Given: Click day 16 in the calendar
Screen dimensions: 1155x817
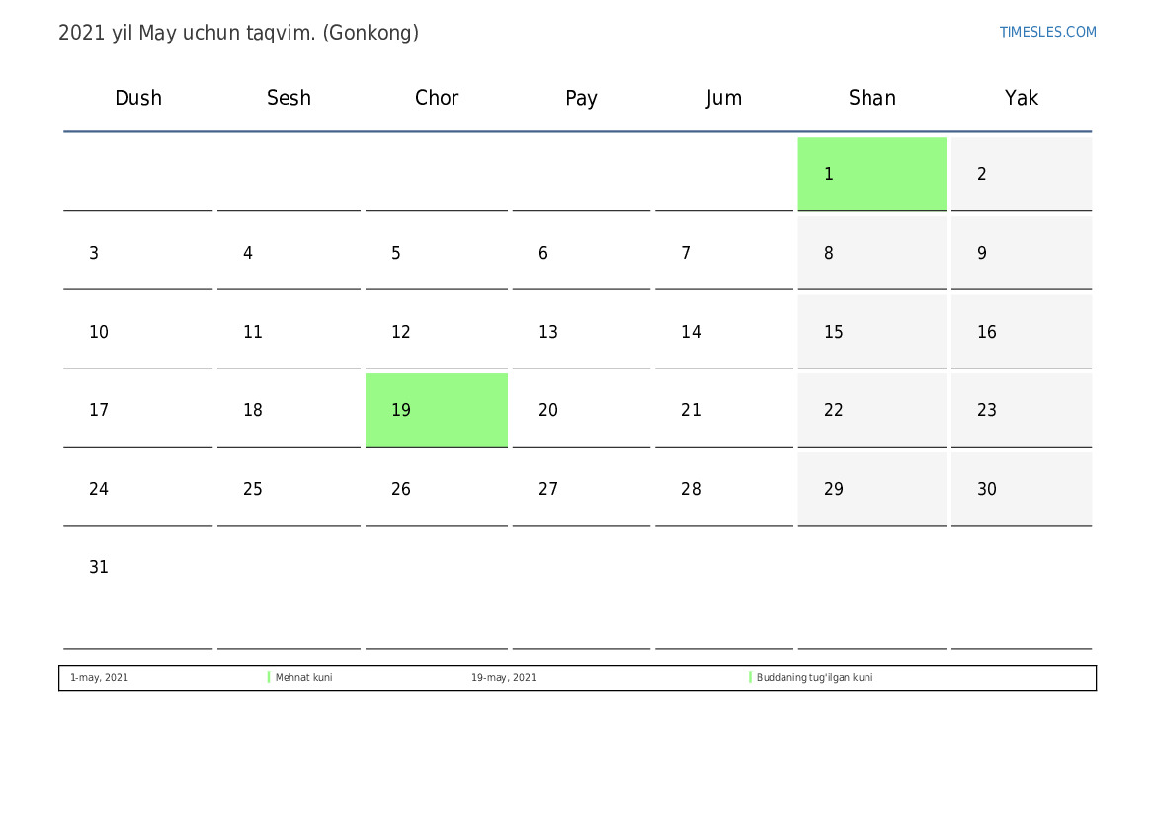Looking at the screenshot, I should (1021, 332).
